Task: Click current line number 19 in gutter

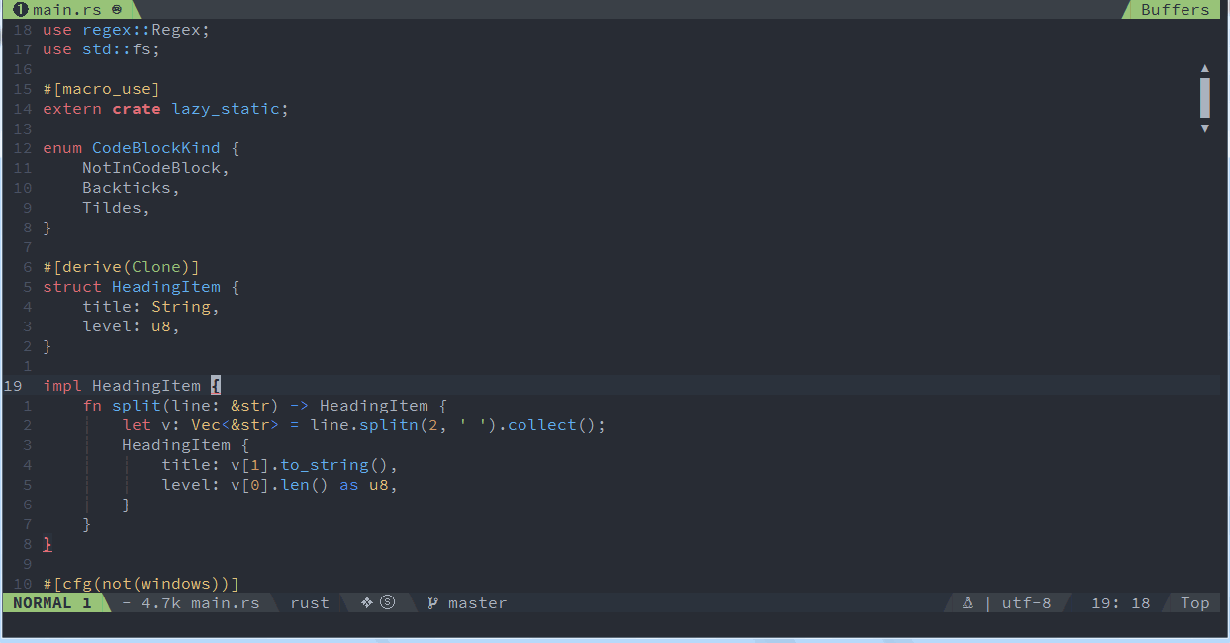Action: tap(13, 386)
